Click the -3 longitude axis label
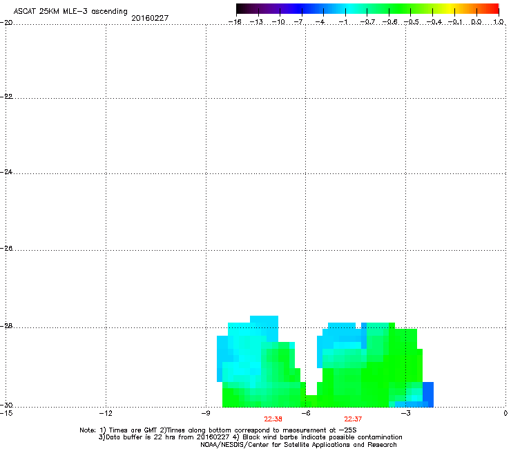Viewport: 511px width, 449px height. coord(405,413)
